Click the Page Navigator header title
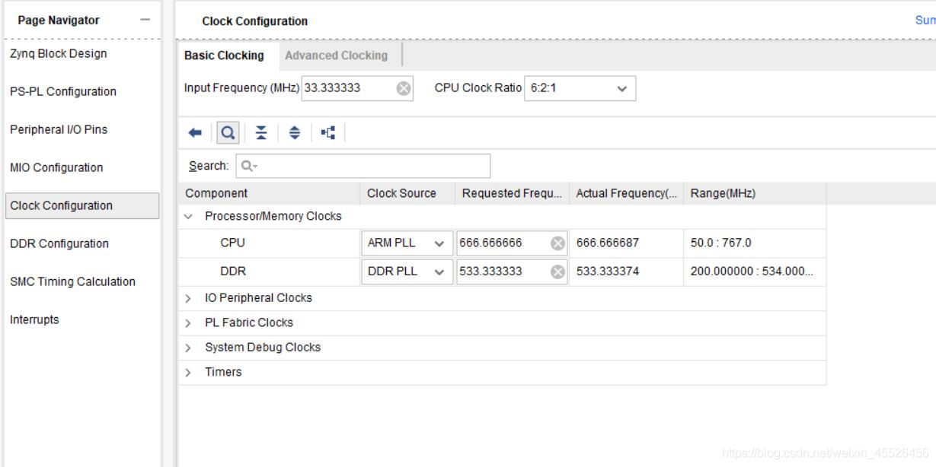The width and height of the screenshot is (936, 467). pyautogui.click(x=59, y=21)
